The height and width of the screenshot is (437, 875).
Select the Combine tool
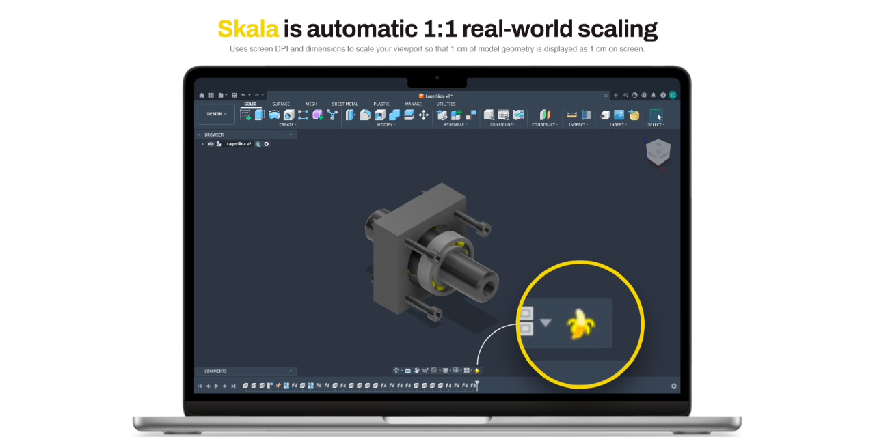(394, 115)
